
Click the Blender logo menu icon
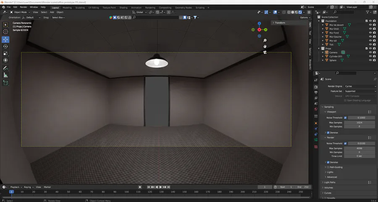point(4,7)
